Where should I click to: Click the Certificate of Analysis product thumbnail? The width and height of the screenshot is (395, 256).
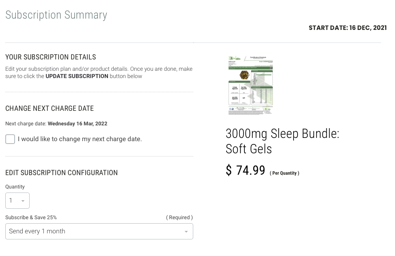coord(250,85)
